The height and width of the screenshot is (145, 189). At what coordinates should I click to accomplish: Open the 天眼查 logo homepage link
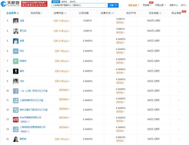coord(10,4)
